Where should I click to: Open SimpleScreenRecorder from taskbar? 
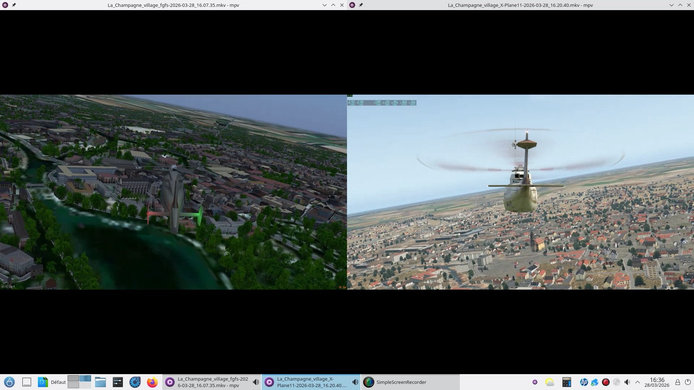pyautogui.click(x=401, y=382)
